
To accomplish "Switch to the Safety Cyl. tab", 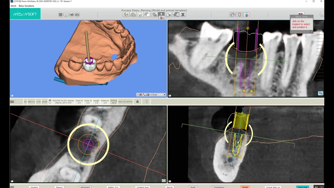I will (x=113, y=187).
